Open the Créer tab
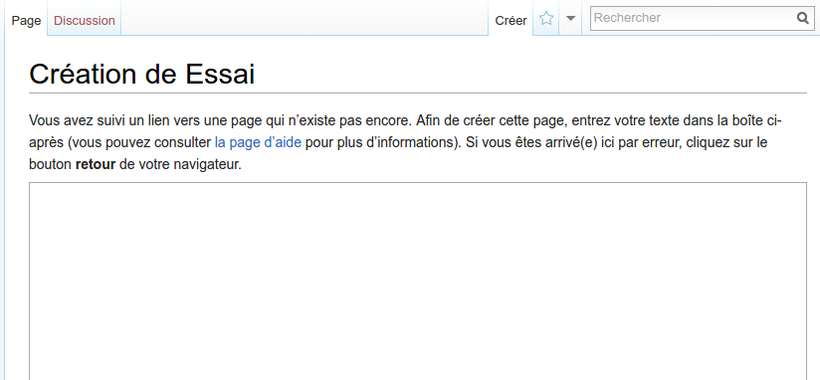This screenshot has height=380, width=820. point(511,20)
